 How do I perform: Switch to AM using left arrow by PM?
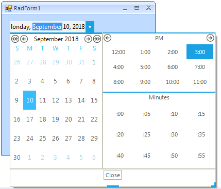(x=108, y=38)
